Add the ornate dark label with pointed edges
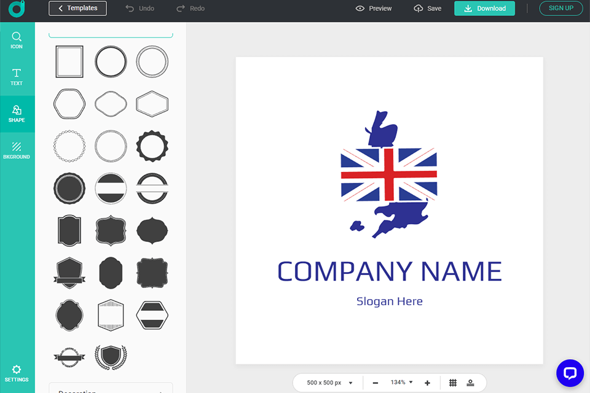This screenshot has width=590, height=393. (111, 230)
